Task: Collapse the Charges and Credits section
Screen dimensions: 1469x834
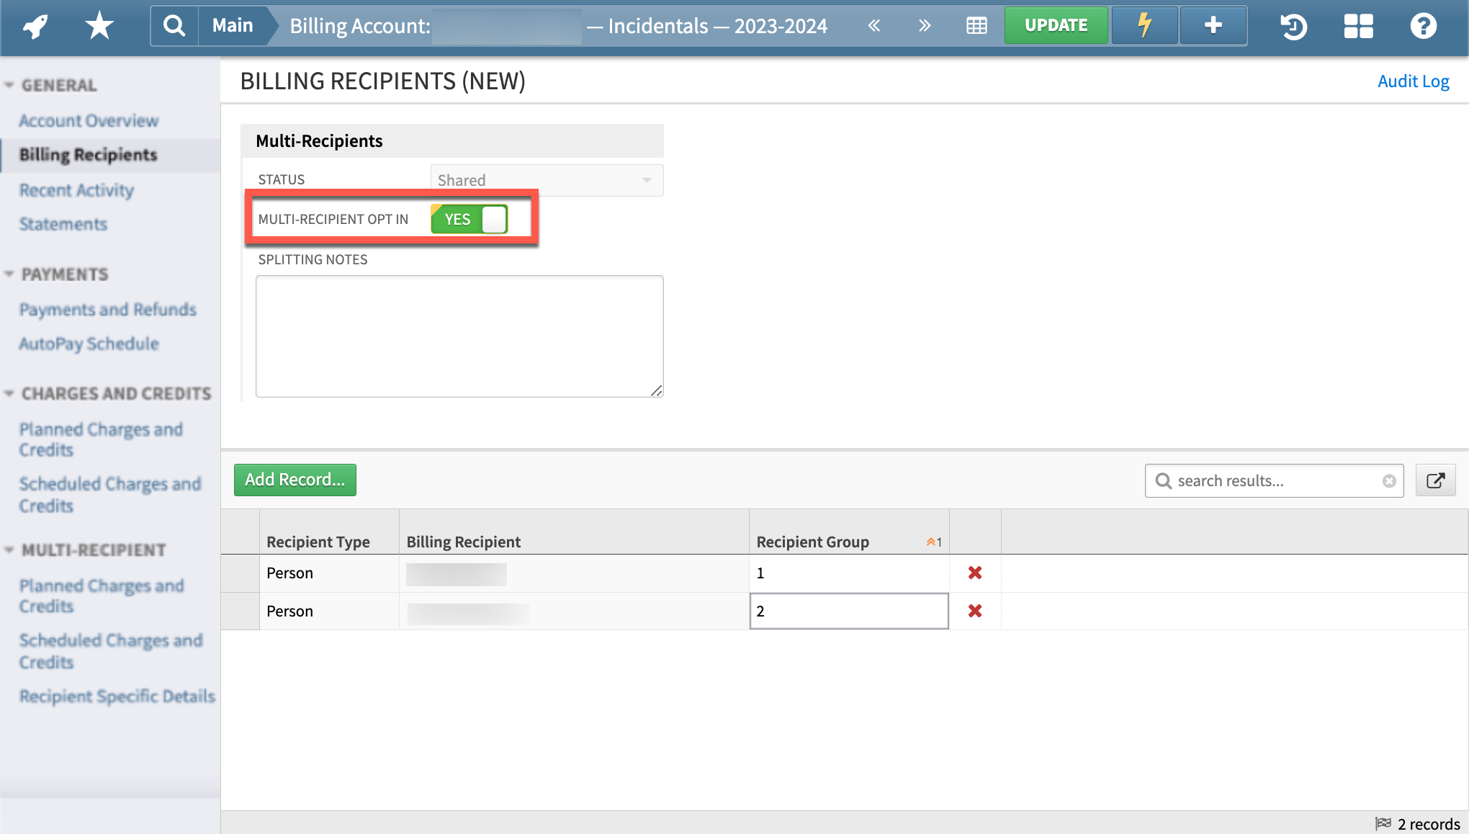Action: 9,393
